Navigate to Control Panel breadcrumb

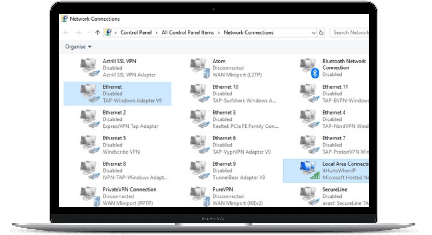click(136, 33)
